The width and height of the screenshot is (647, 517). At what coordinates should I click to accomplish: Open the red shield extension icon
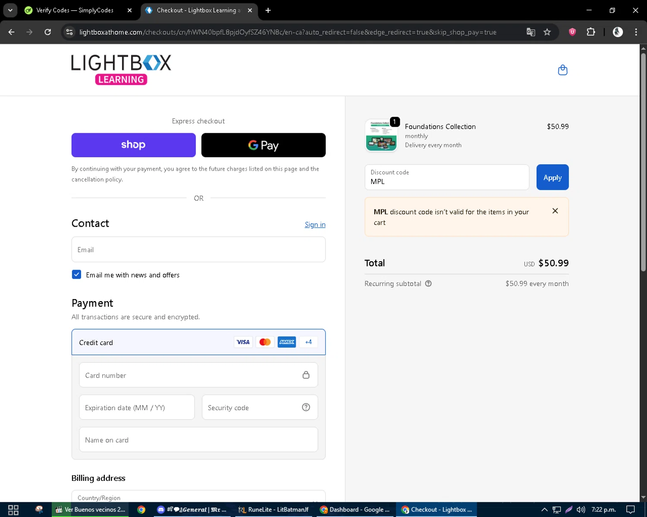572,32
